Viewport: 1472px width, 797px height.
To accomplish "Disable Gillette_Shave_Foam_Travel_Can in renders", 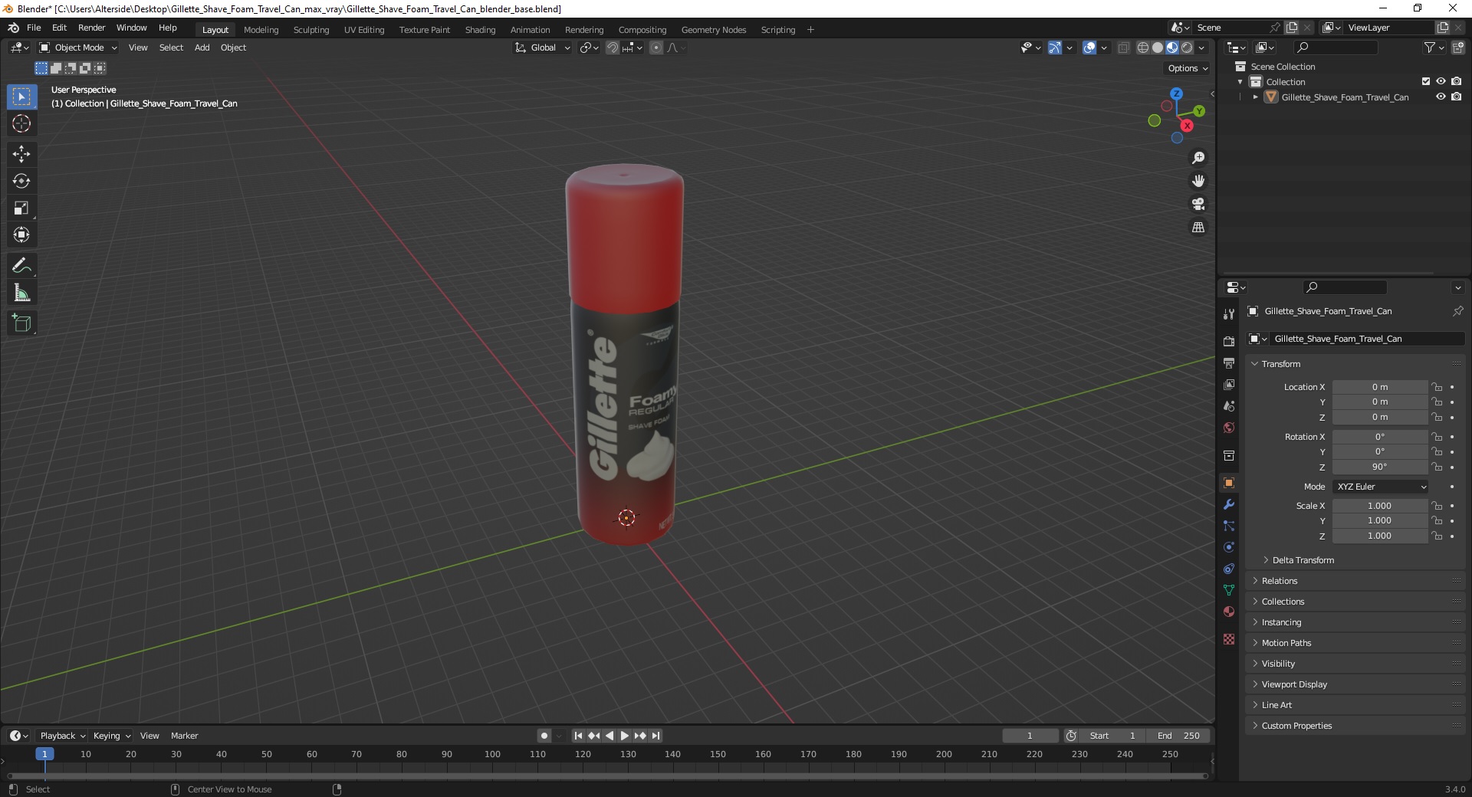I will click(x=1456, y=97).
